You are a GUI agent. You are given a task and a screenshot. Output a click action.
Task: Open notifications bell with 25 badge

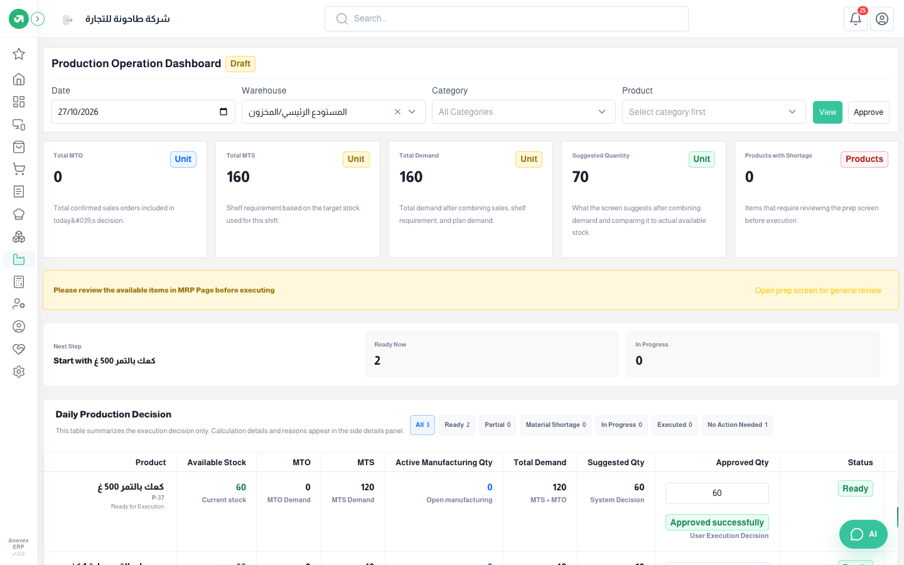point(856,19)
